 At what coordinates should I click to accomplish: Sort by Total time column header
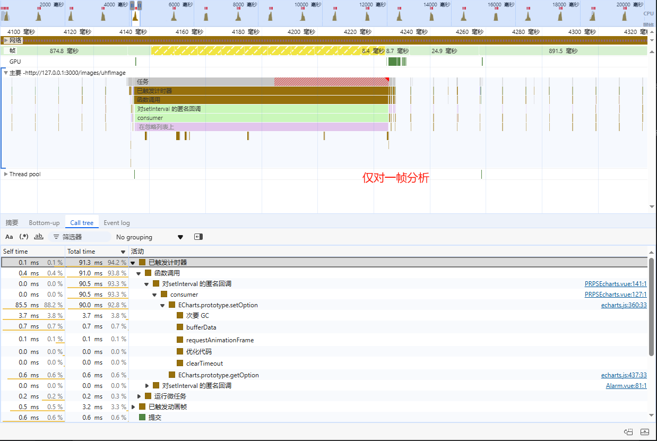82,252
